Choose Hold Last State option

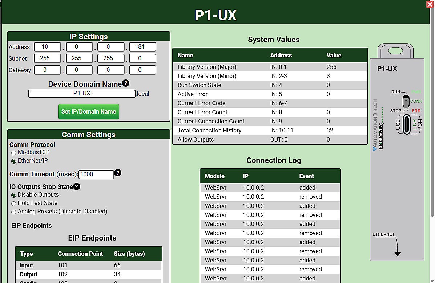point(13,204)
